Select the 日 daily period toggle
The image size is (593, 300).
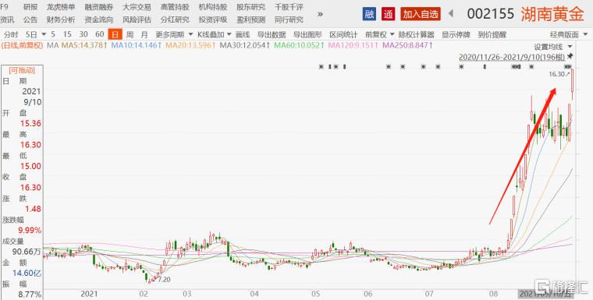tap(115, 34)
